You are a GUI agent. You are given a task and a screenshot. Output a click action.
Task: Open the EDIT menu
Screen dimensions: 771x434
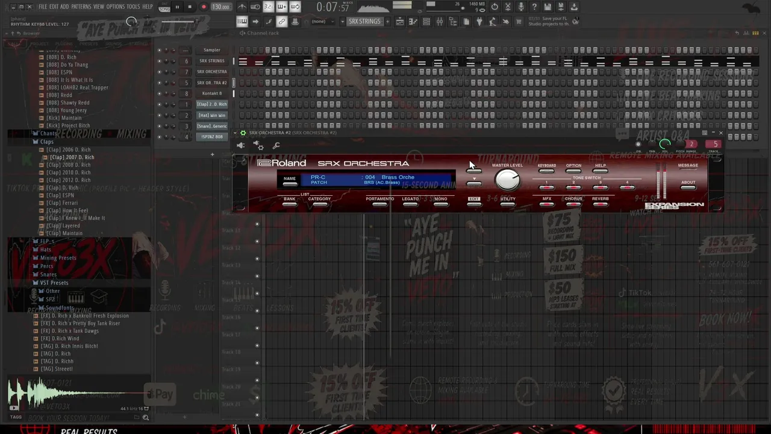pyautogui.click(x=54, y=7)
